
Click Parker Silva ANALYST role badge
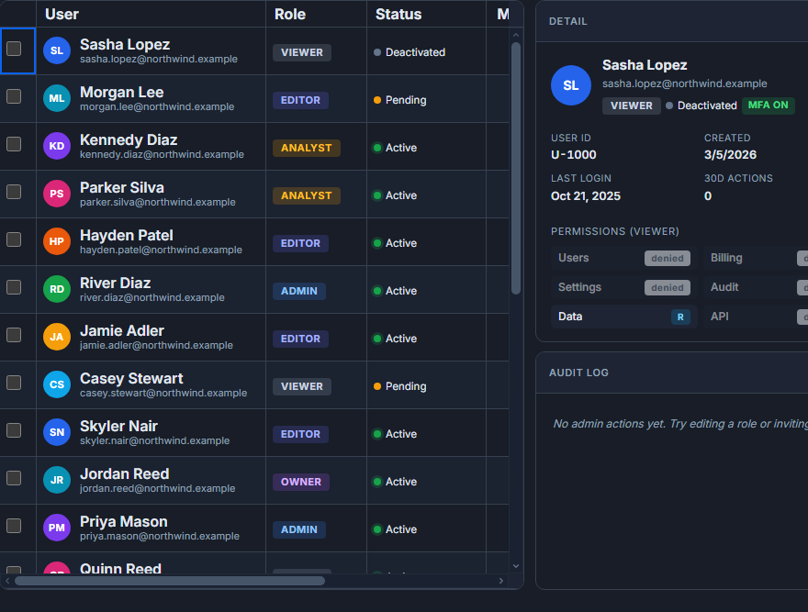tap(307, 195)
